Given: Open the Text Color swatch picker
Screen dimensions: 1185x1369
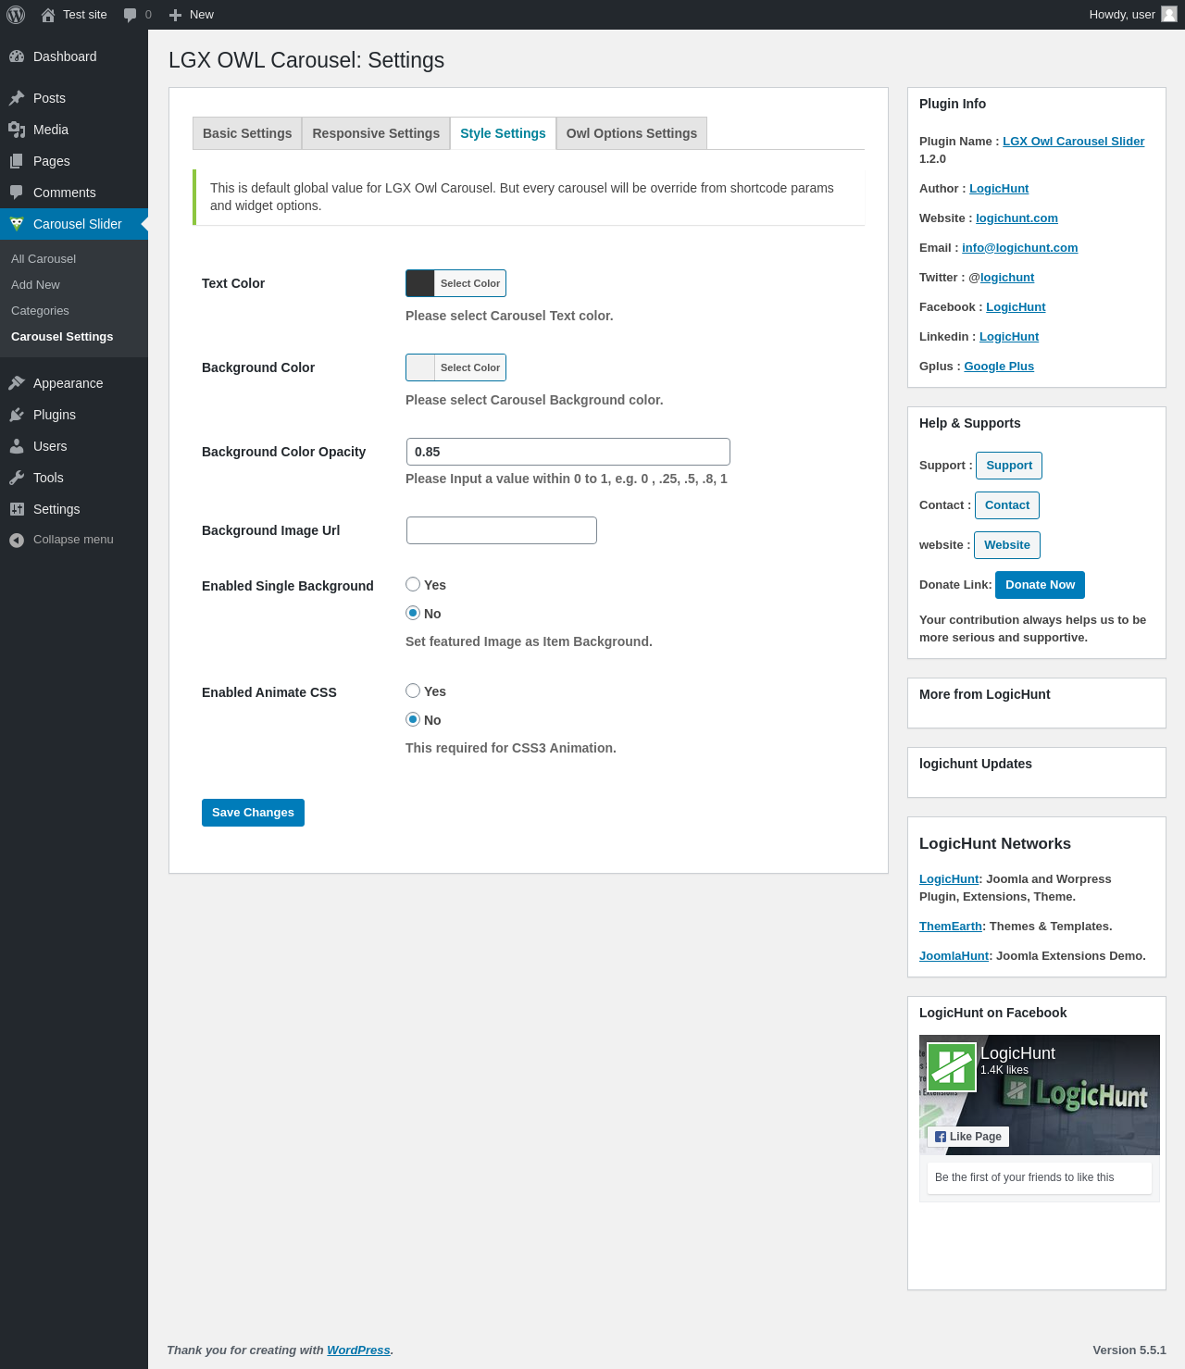Looking at the screenshot, I should (455, 283).
